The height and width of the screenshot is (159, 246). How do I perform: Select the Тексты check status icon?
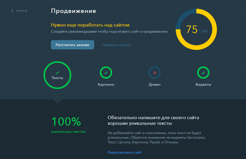coord(57,73)
